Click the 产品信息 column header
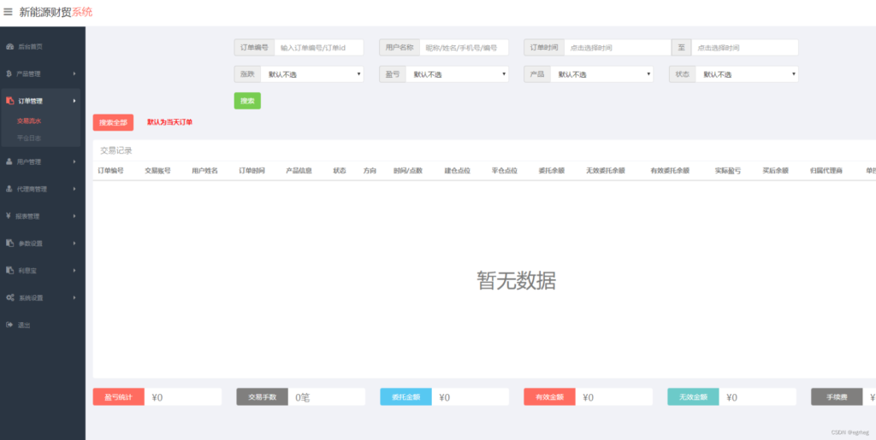876x440 pixels. [x=299, y=171]
